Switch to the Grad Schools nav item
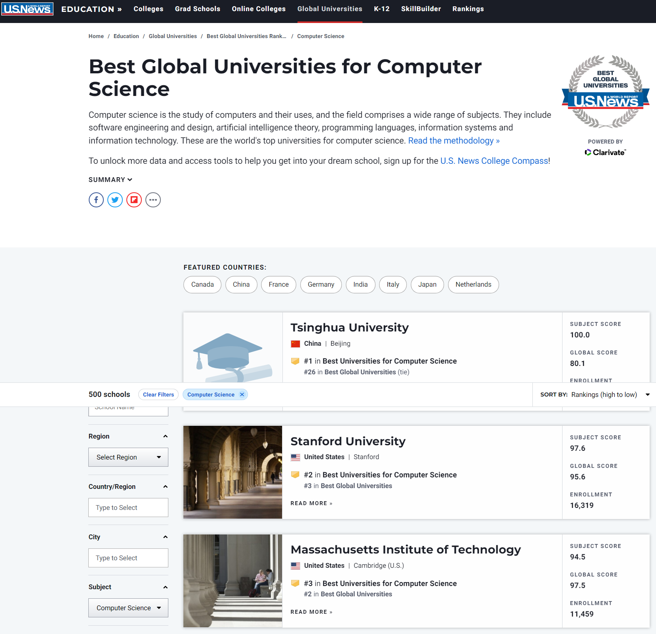Screen dimensions: 656x634 tap(197, 9)
